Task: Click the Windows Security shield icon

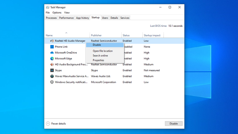Action: click(52, 82)
